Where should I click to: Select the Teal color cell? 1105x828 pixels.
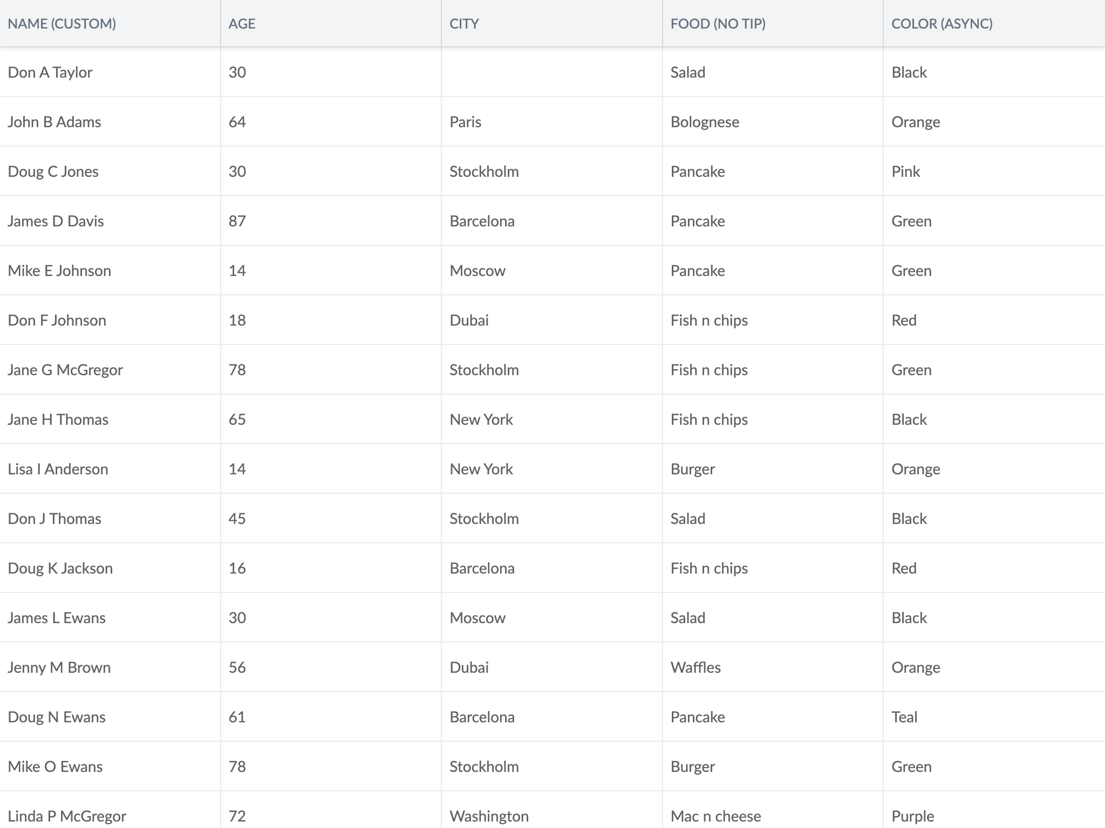994,717
